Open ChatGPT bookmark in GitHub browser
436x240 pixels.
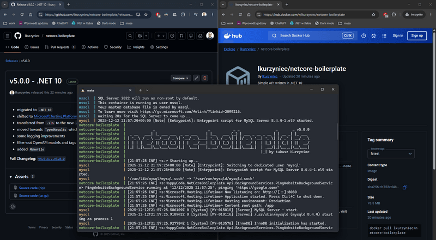[x=60, y=23]
